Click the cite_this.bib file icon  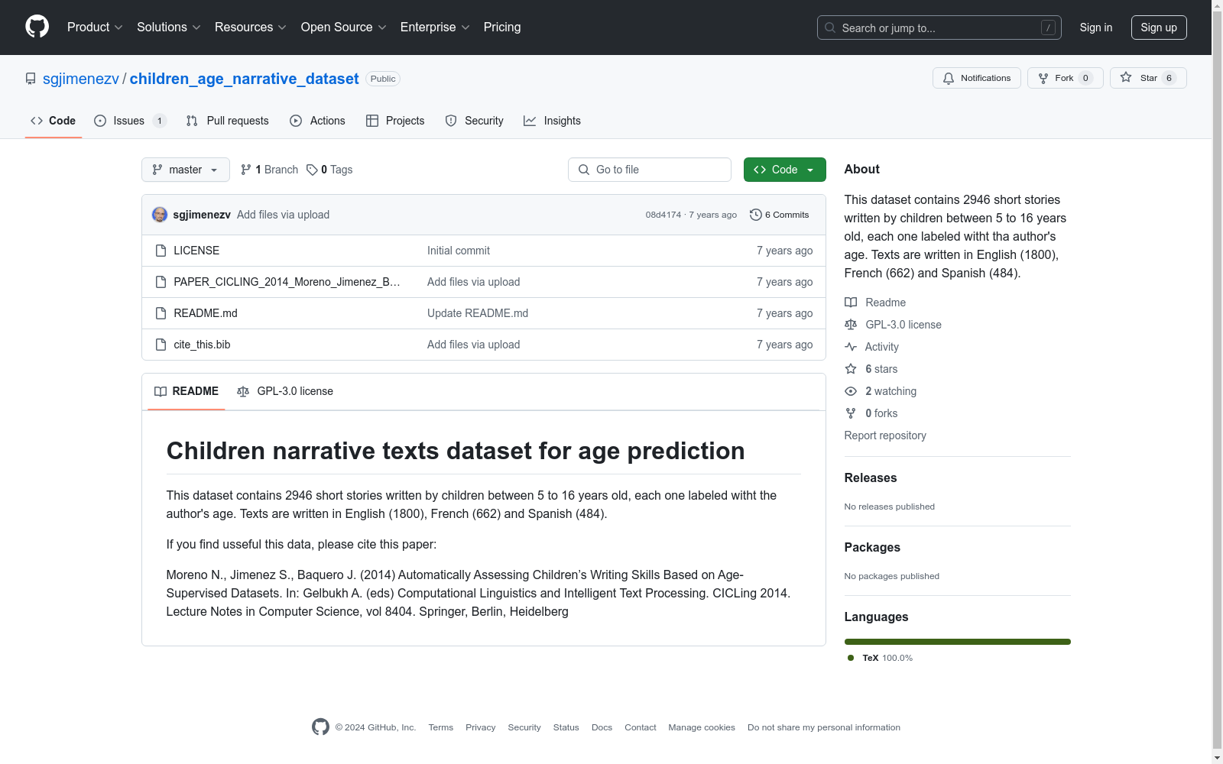161,345
